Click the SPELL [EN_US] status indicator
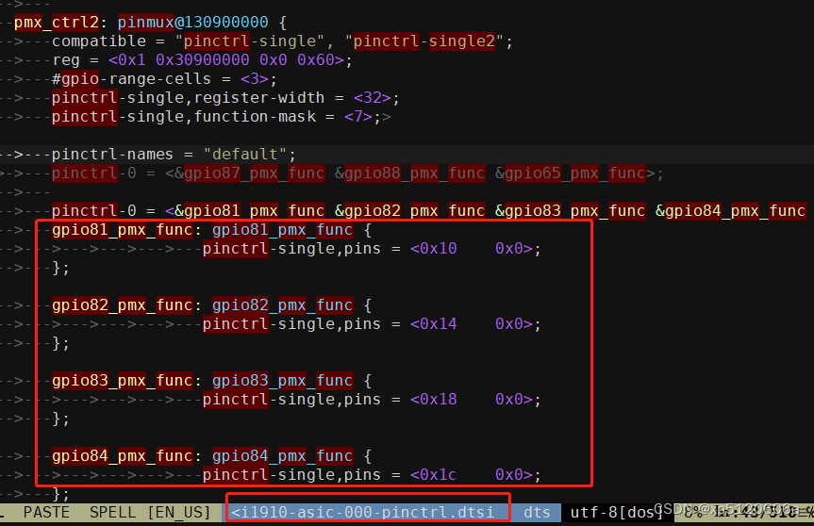The width and height of the screenshot is (814, 526). (151, 513)
